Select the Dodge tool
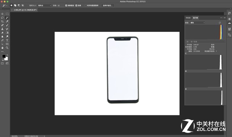This screenshot has height=137, width=232. (7, 36)
